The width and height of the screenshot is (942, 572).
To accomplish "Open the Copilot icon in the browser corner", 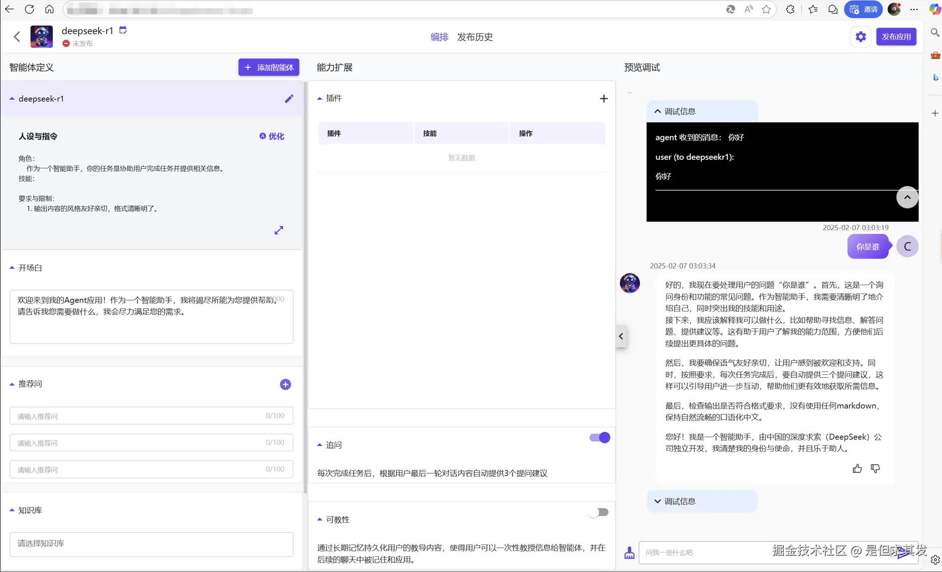I will [935, 9].
